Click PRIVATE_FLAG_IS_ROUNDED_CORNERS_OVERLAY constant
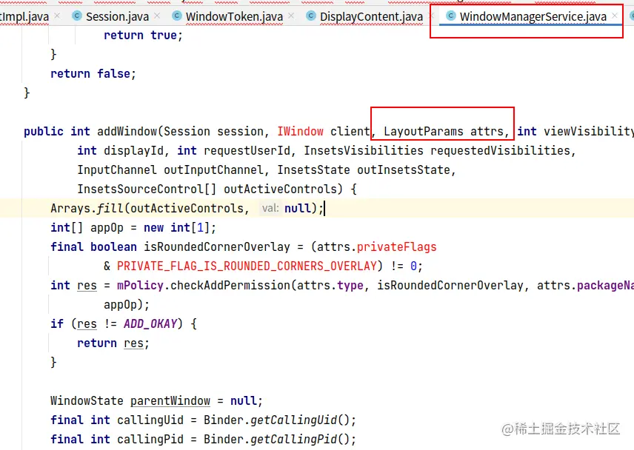 [247, 266]
